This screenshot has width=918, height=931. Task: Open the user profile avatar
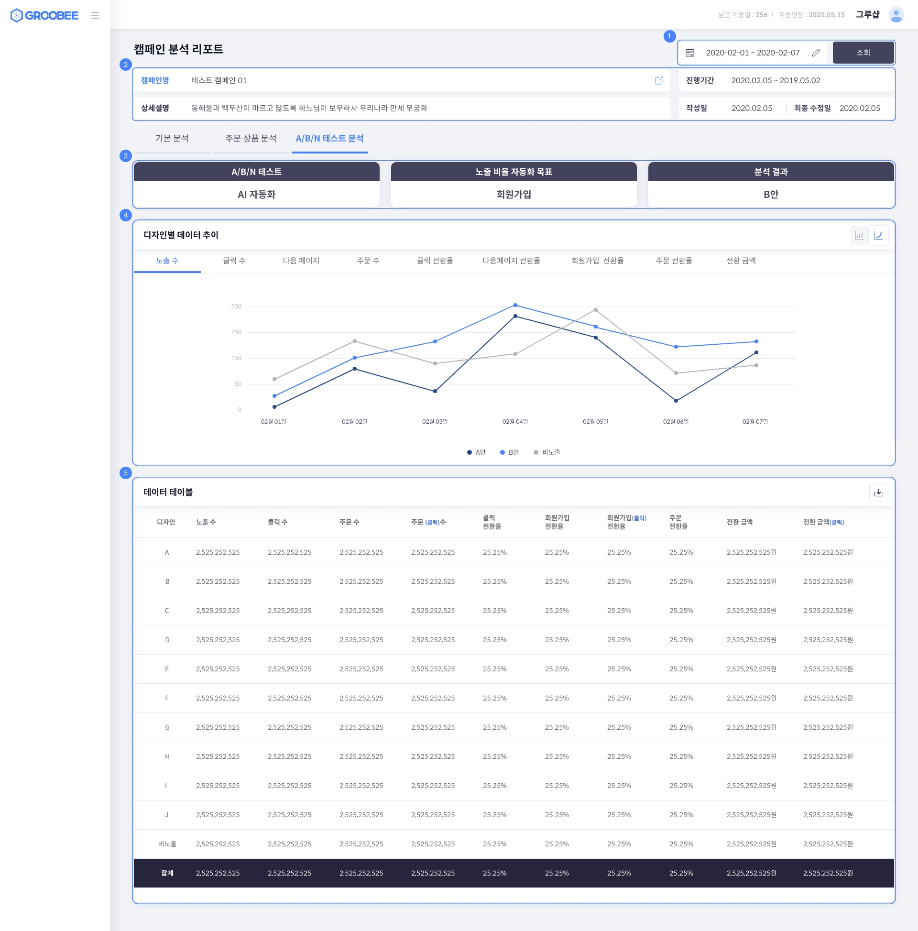click(896, 14)
